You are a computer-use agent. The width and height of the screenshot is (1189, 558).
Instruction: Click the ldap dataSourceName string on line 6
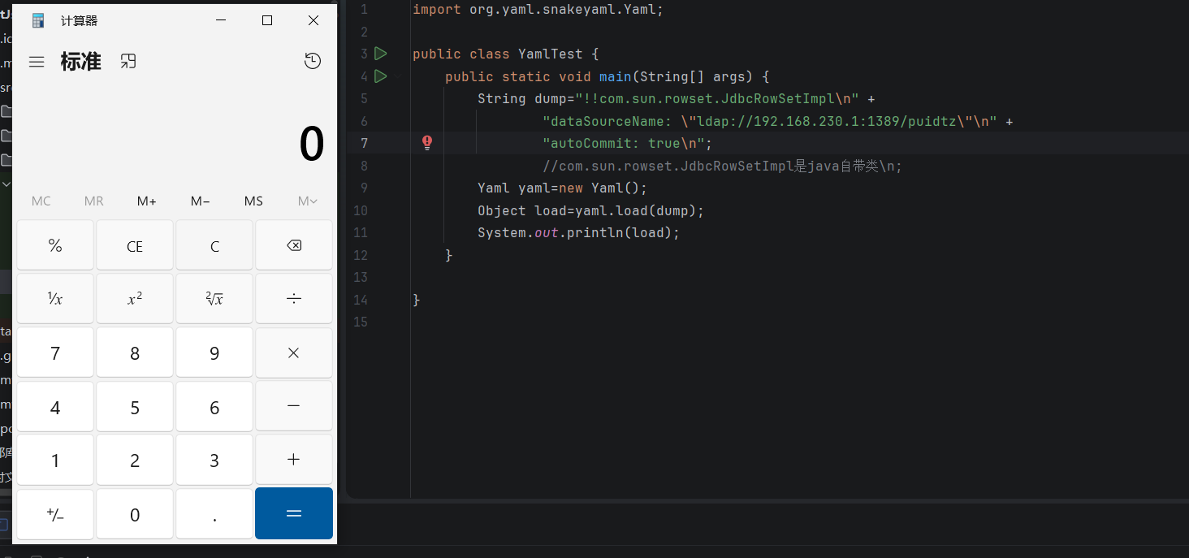coord(769,121)
